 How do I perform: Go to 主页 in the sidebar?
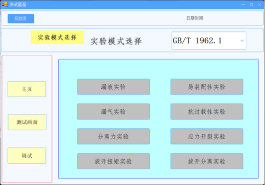coord(27,89)
